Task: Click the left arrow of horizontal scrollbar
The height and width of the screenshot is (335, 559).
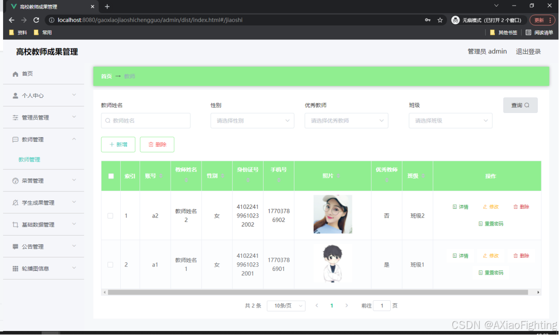Action: (x=104, y=292)
